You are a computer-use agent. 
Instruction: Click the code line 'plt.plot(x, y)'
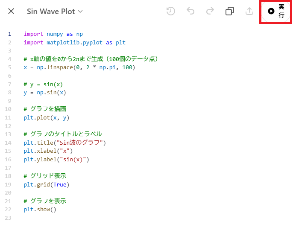(x=47, y=118)
